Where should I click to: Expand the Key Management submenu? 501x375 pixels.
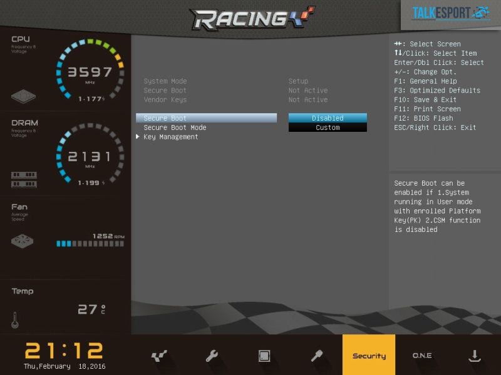coord(170,137)
